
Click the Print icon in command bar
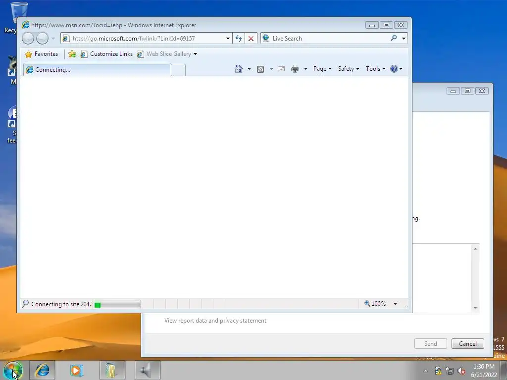tap(295, 69)
